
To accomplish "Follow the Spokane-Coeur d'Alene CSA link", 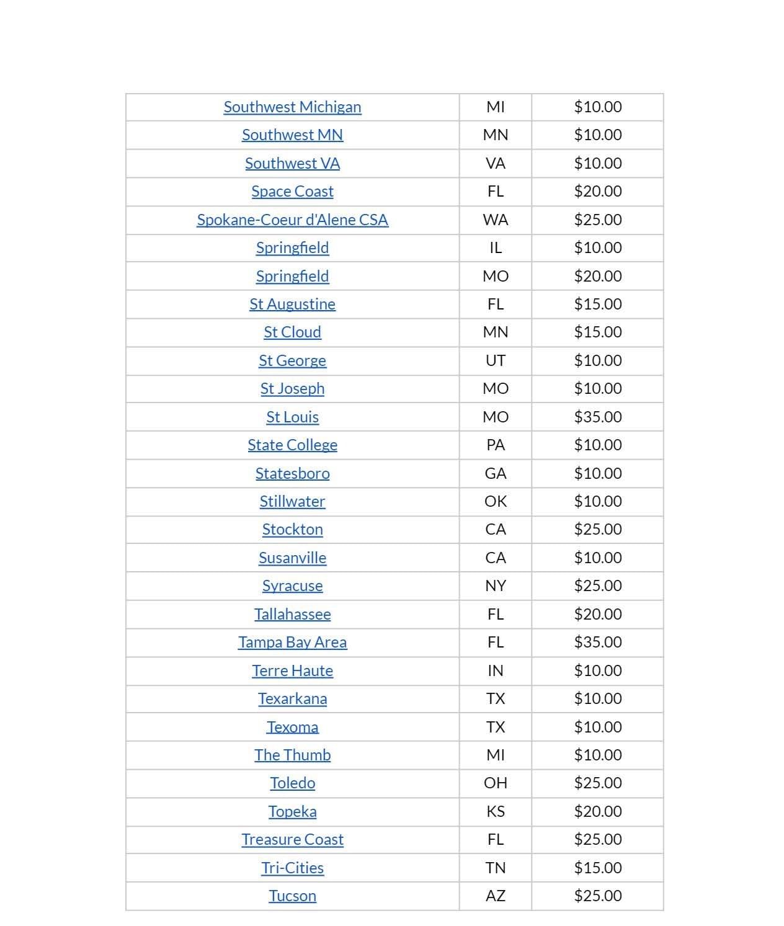I will pyautogui.click(x=292, y=220).
